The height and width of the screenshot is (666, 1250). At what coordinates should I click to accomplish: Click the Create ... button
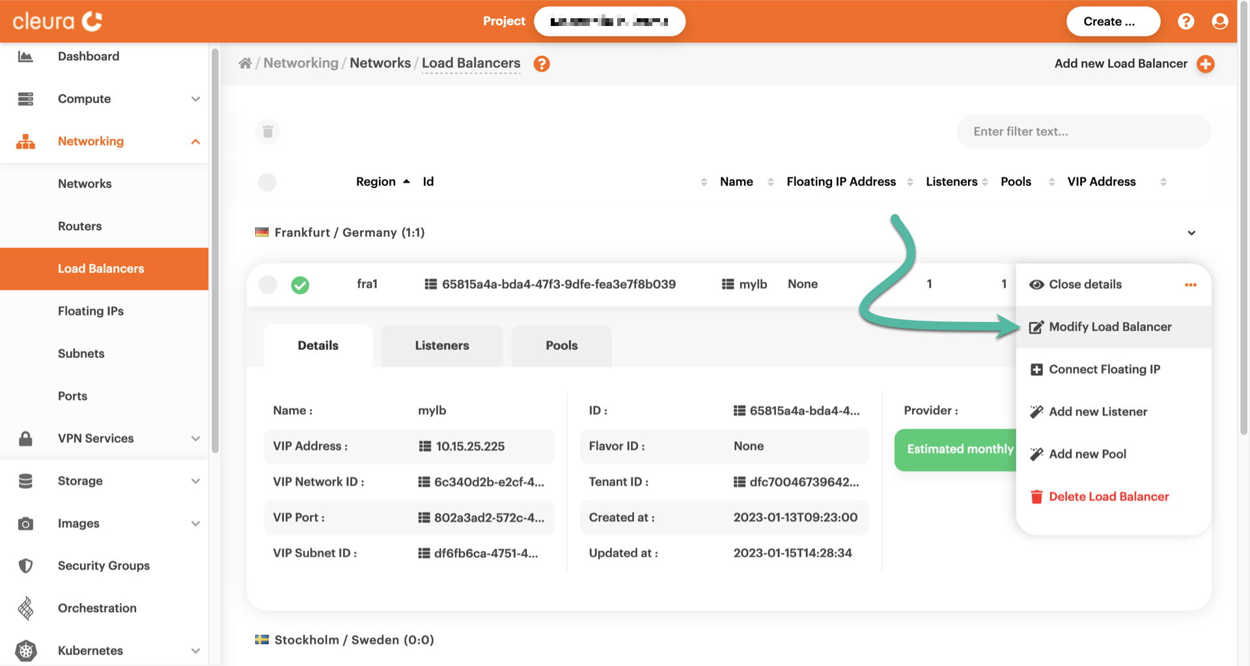(1112, 21)
